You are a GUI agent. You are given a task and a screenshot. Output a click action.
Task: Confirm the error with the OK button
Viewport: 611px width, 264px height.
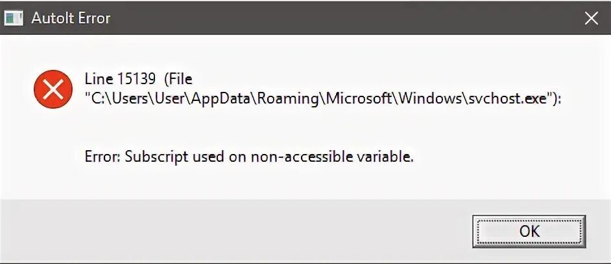[x=529, y=232]
